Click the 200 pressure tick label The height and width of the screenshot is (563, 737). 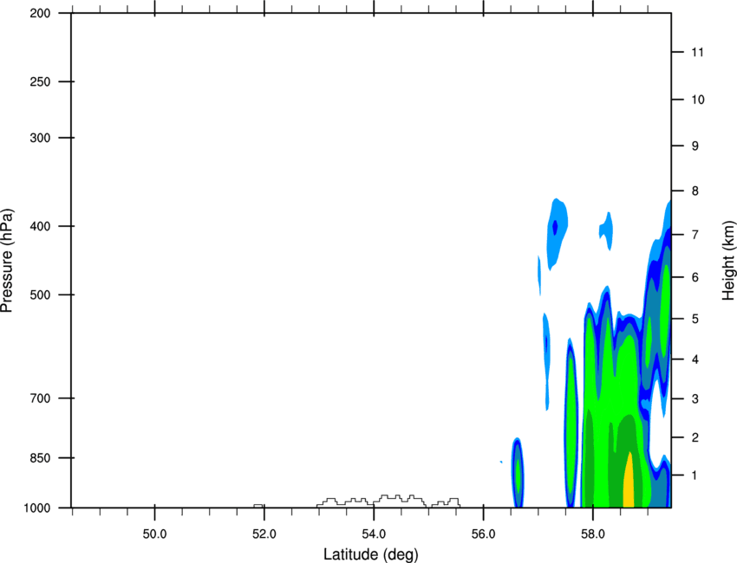coord(40,13)
